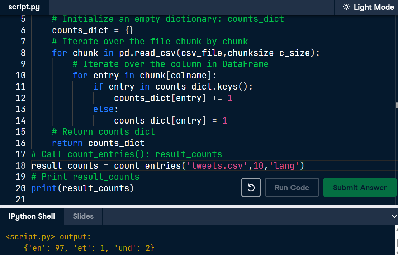Click line number 18 in gutter
This screenshot has height=255, width=398.
coord(20,166)
